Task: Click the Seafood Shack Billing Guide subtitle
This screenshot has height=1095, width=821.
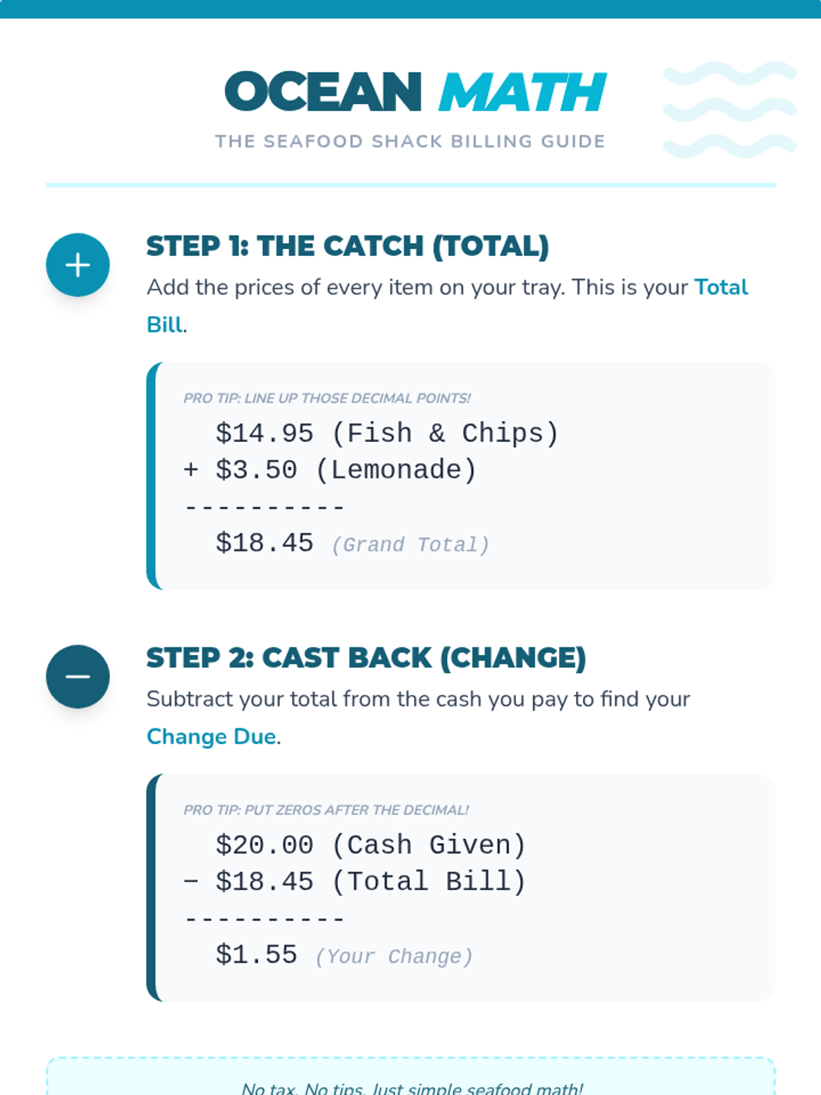Action: click(410, 142)
